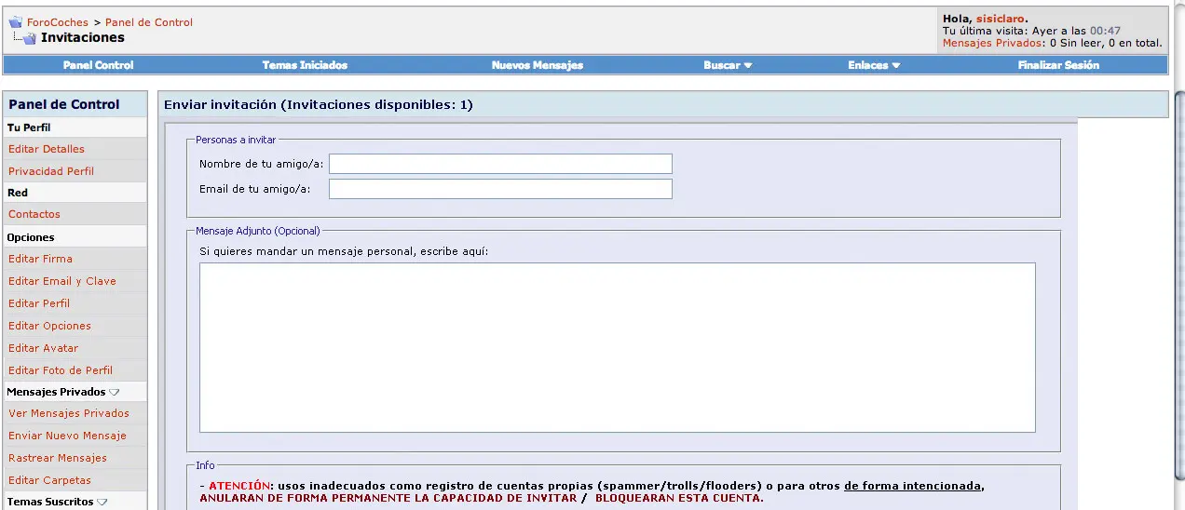1185x510 pixels.
Task: Click inside the personal message textarea
Action: pyautogui.click(x=618, y=347)
